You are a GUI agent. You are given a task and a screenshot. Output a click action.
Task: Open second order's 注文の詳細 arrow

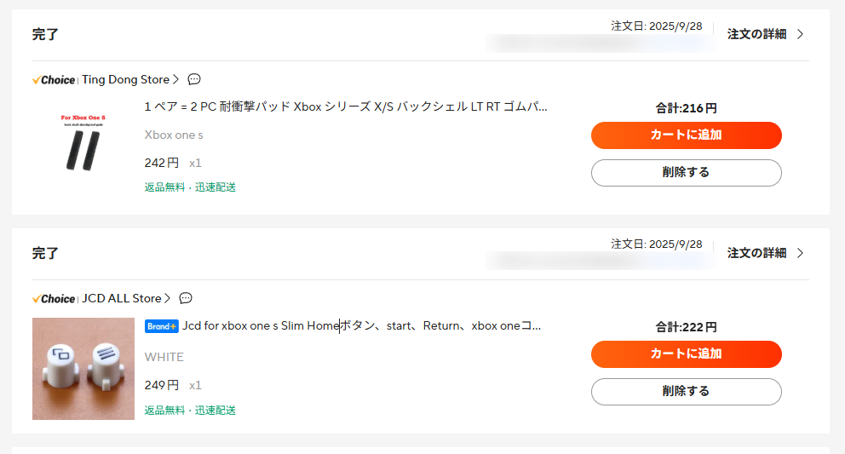[800, 253]
